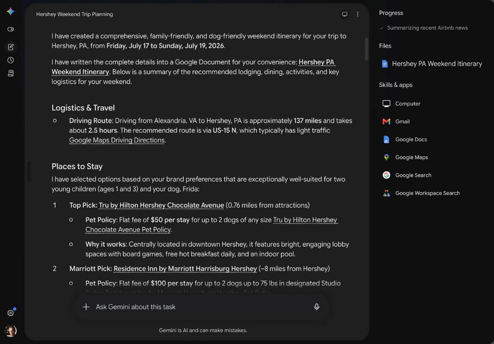The width and height of the screenshot is (494, 344).
Task: Click the user profile avatar
Action: [x=11, y=331]
